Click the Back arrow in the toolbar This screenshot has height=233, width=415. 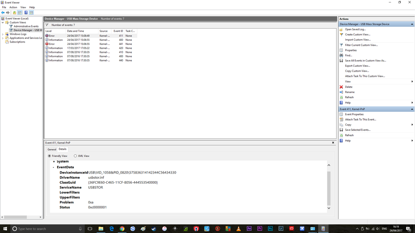[x=3, y=13]
